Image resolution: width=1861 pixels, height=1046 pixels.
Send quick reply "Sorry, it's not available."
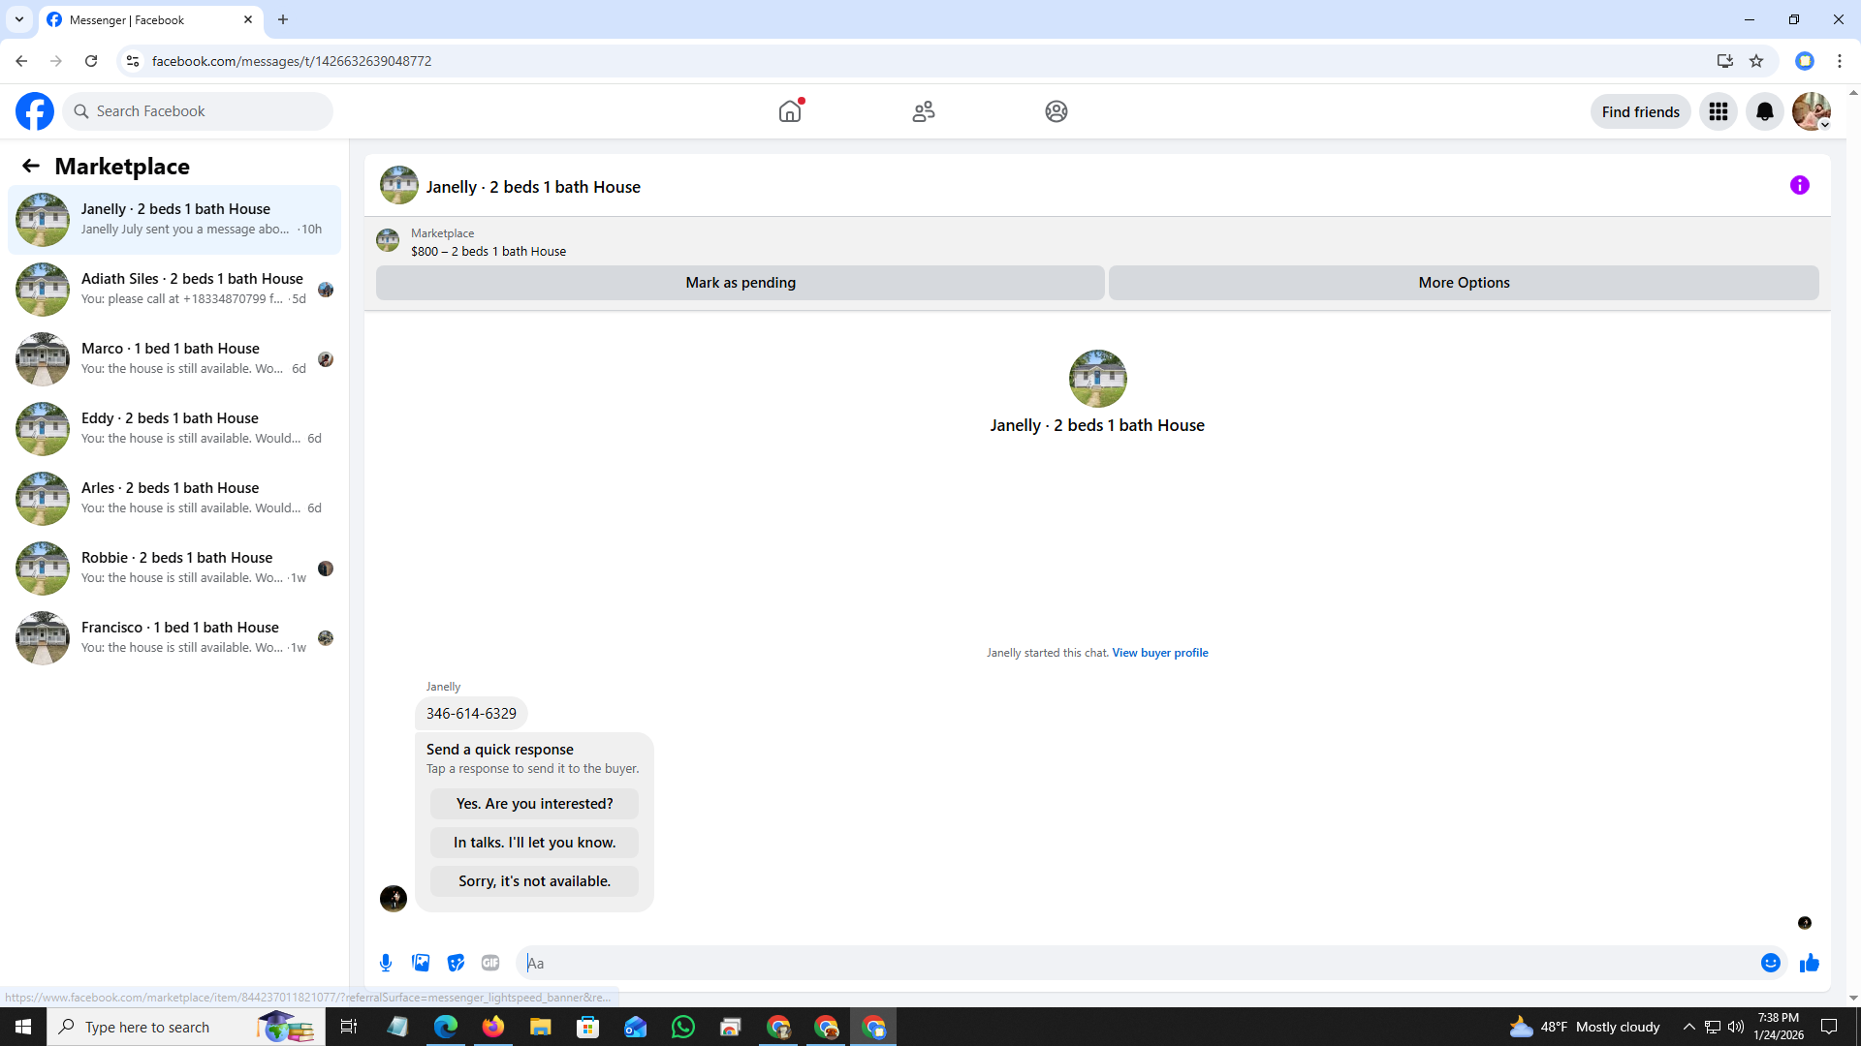[x=534, y=881]
